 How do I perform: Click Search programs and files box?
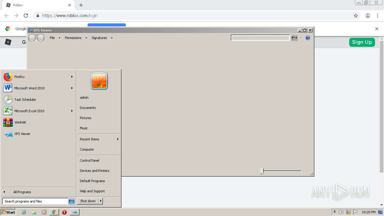coord(35,201)
